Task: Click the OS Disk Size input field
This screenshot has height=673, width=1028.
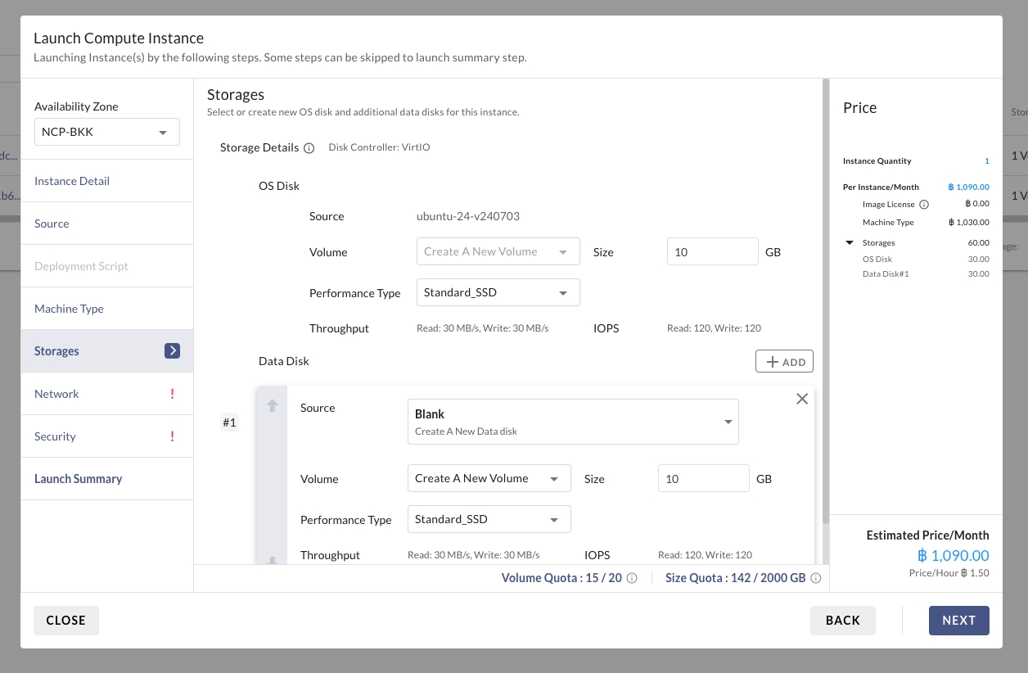Action: coord(712,252)
